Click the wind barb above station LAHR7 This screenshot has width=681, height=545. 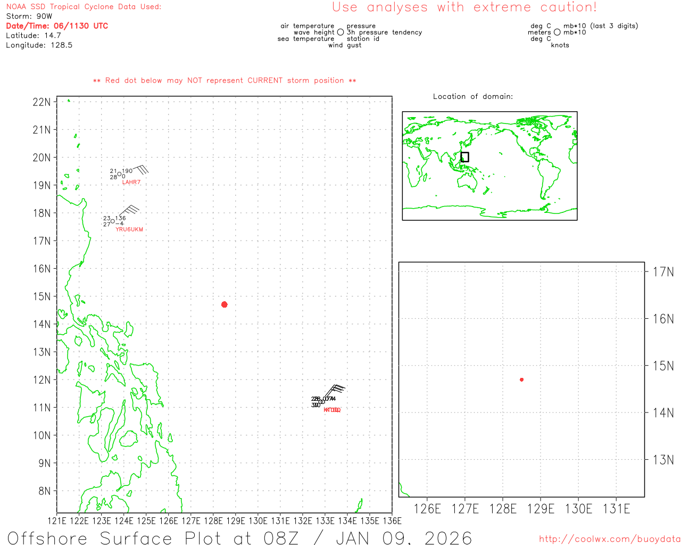point(139,170)
